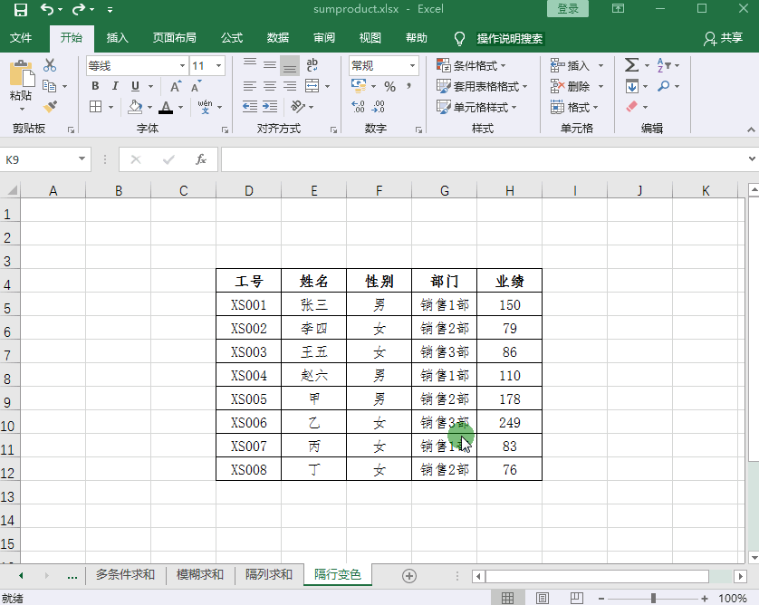The width and height of the screenshot is (759, 605).
Task: Open the font size dropdown showing 11
Action: point(219,66)
